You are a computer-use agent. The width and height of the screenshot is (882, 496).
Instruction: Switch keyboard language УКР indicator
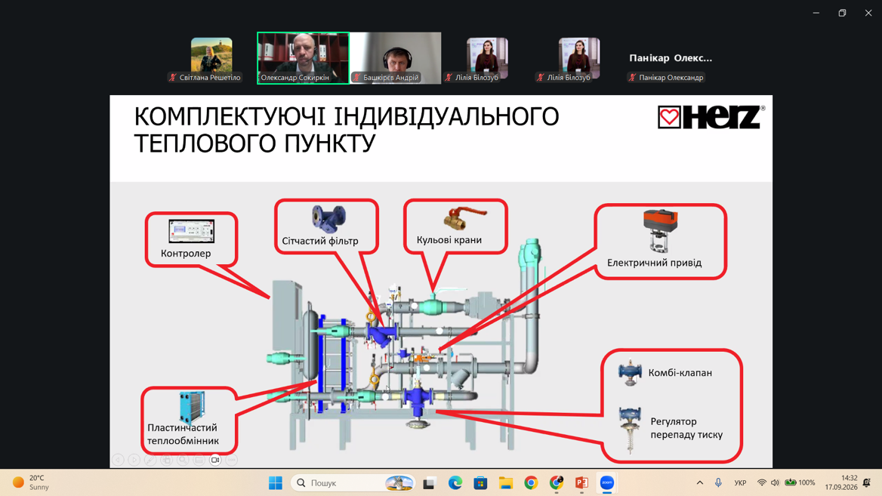(740, 482)
